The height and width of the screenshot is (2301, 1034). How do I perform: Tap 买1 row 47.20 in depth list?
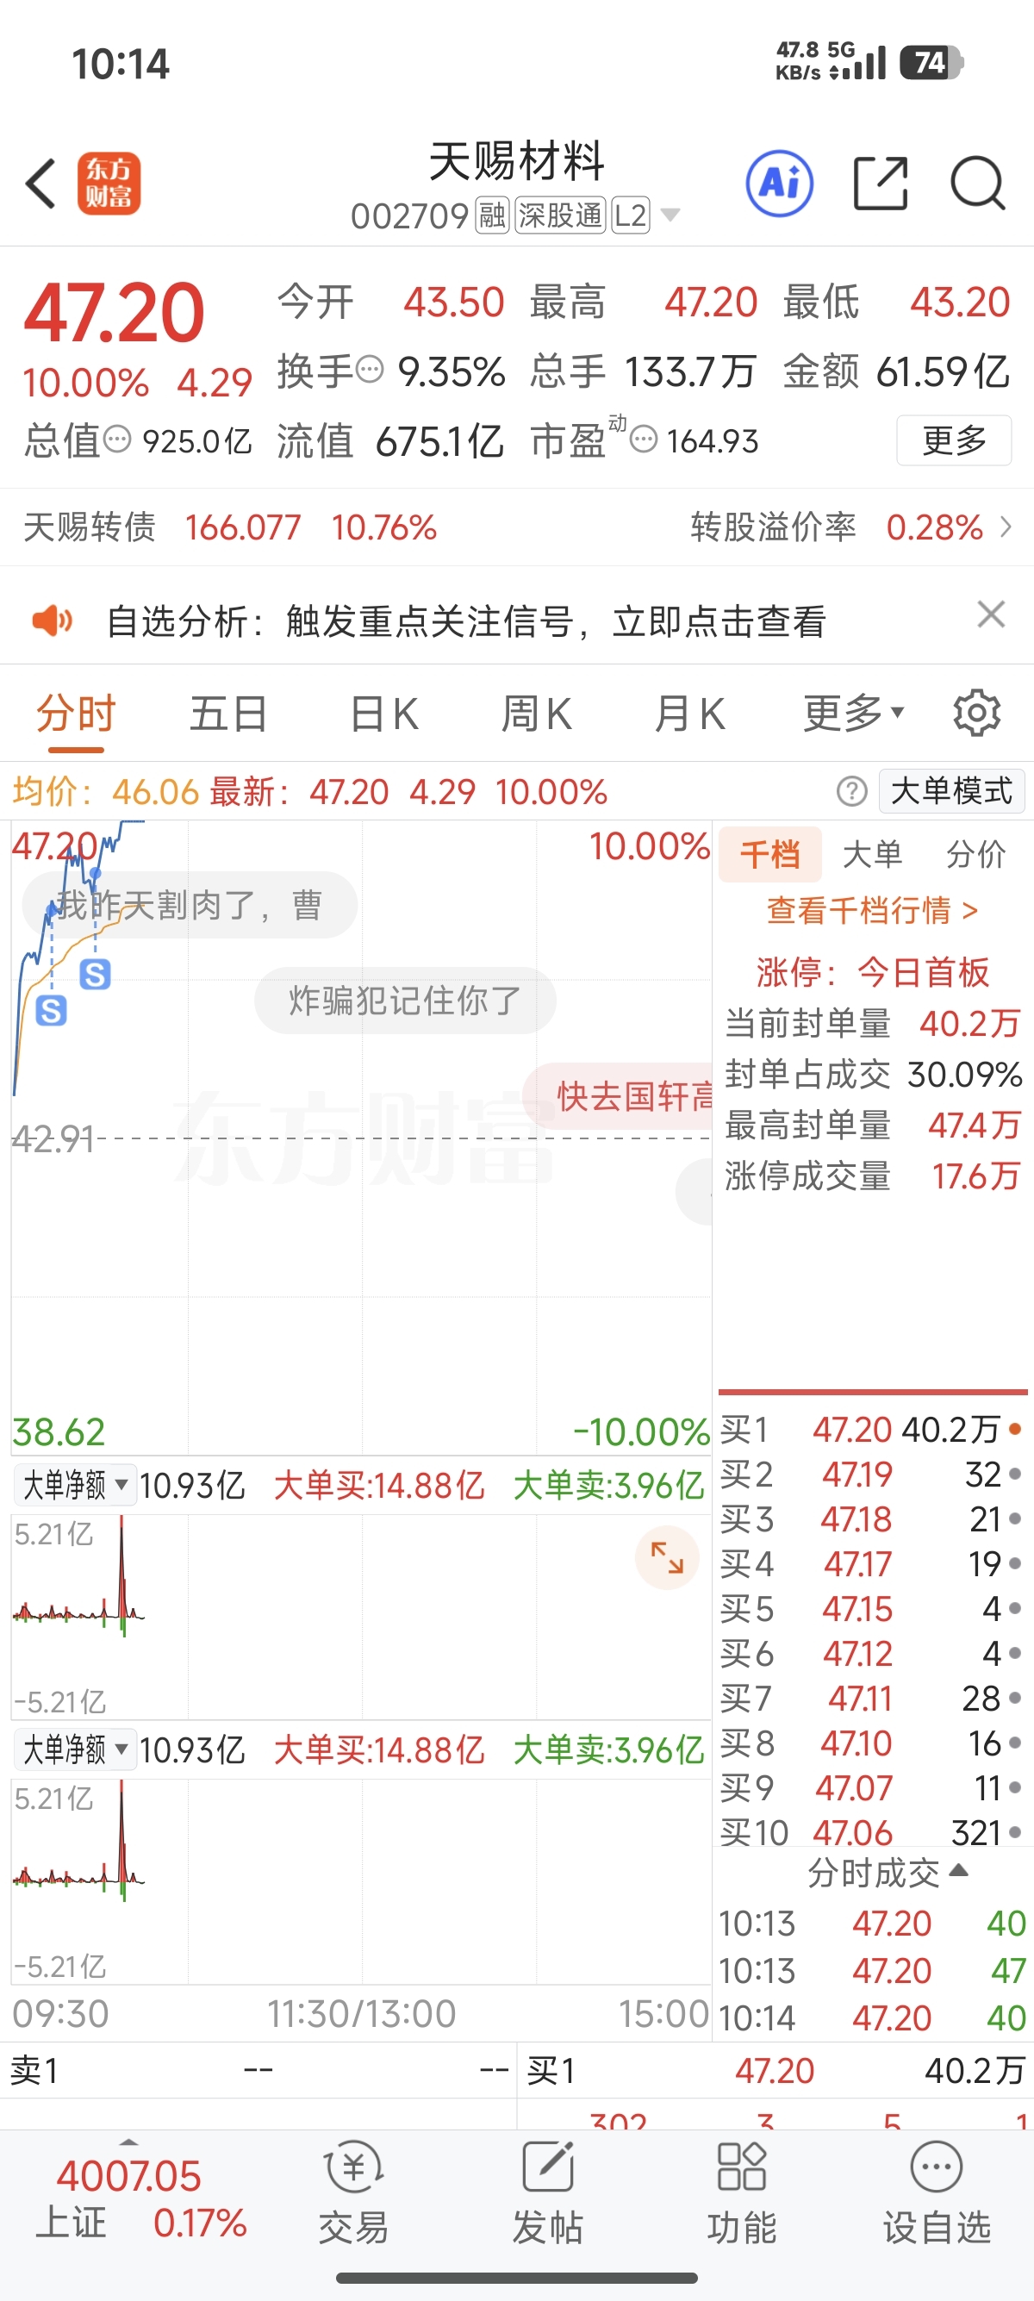872,1429
